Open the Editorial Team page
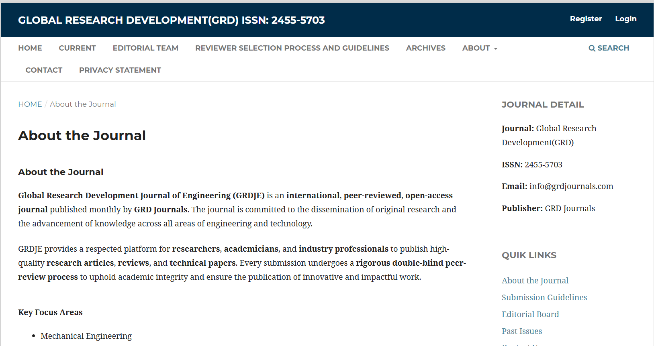654x346 pixels. tap(145, 48)
